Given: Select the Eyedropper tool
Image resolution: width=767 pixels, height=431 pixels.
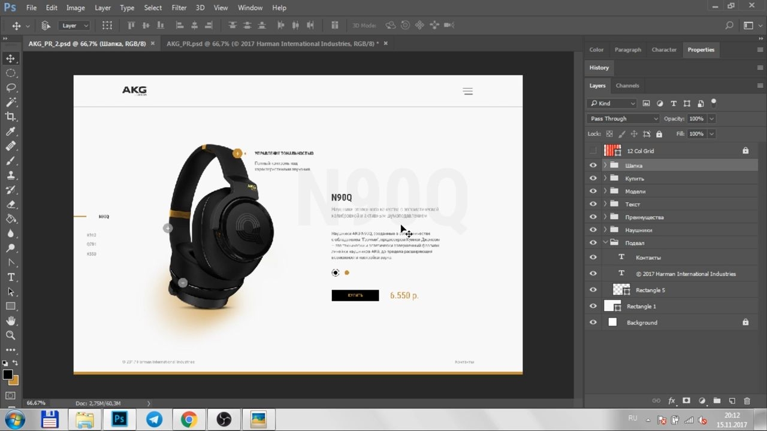Looking at the screenshot, I should (x=11, y=132).
